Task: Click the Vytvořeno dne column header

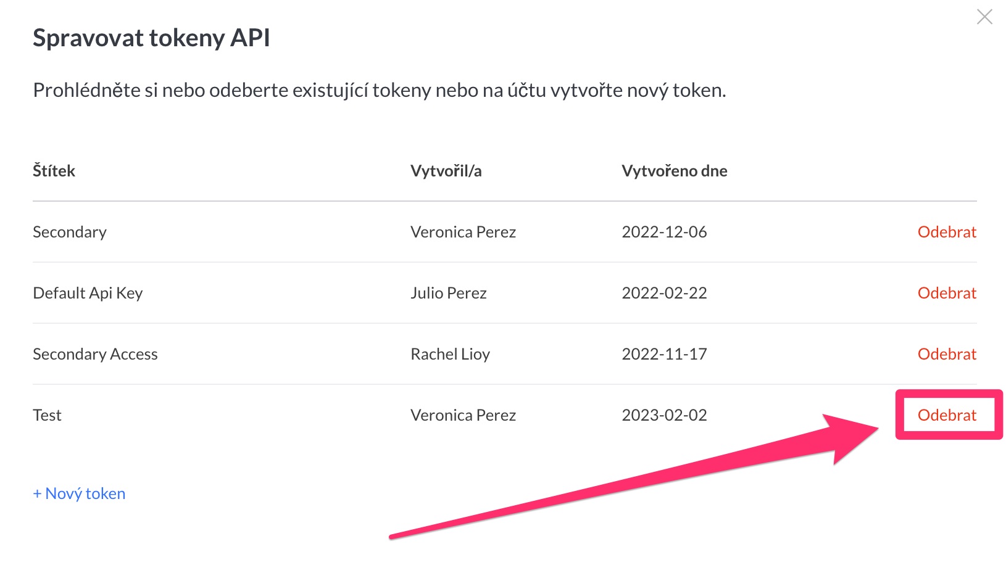Action: click(x=674, y=171)
